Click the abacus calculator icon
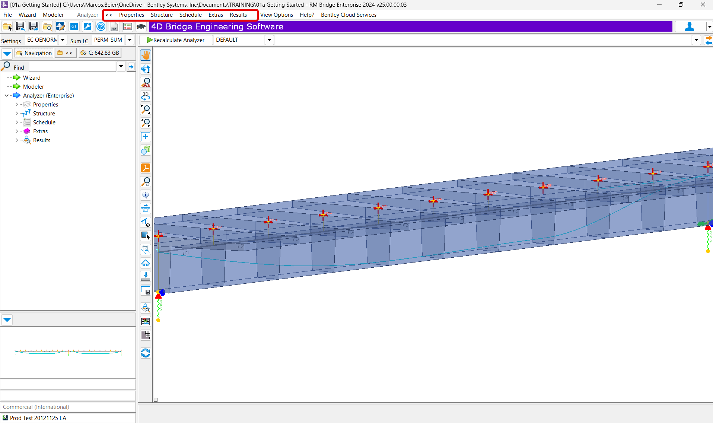 pyautogui.click(x=146, y=321)
